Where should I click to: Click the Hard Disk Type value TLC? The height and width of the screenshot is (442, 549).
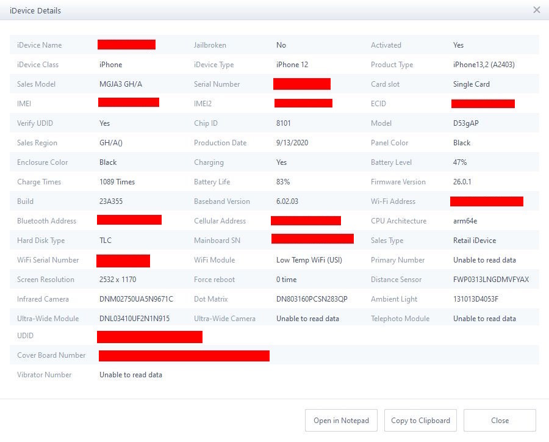(106, 241)
